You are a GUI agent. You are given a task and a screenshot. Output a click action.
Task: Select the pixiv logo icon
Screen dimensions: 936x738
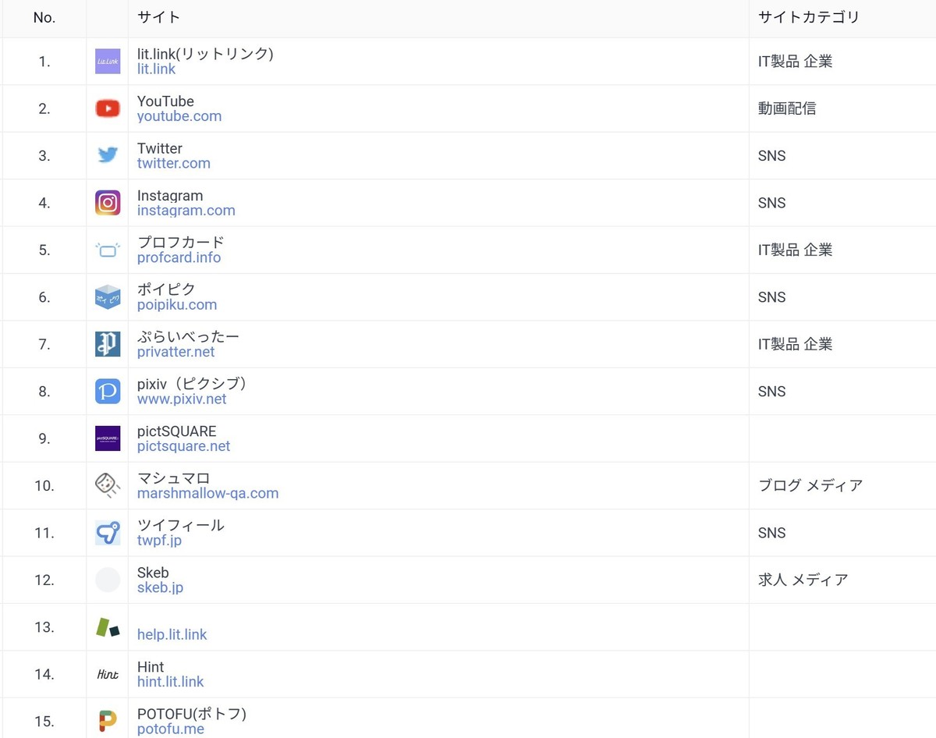coord(108,391)
